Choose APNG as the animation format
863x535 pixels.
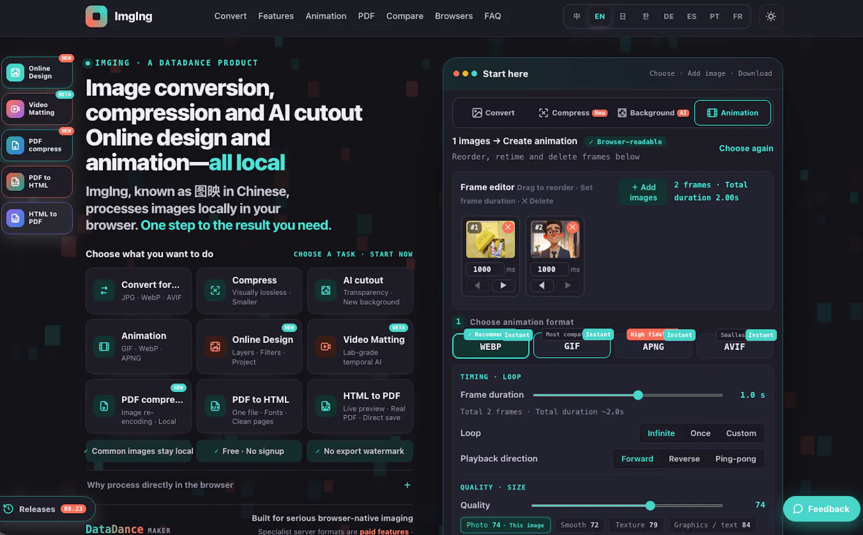pos(653,346)
